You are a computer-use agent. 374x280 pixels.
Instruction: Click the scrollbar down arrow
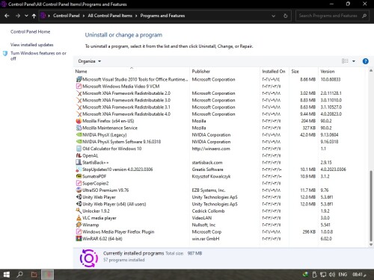point(371,245)
